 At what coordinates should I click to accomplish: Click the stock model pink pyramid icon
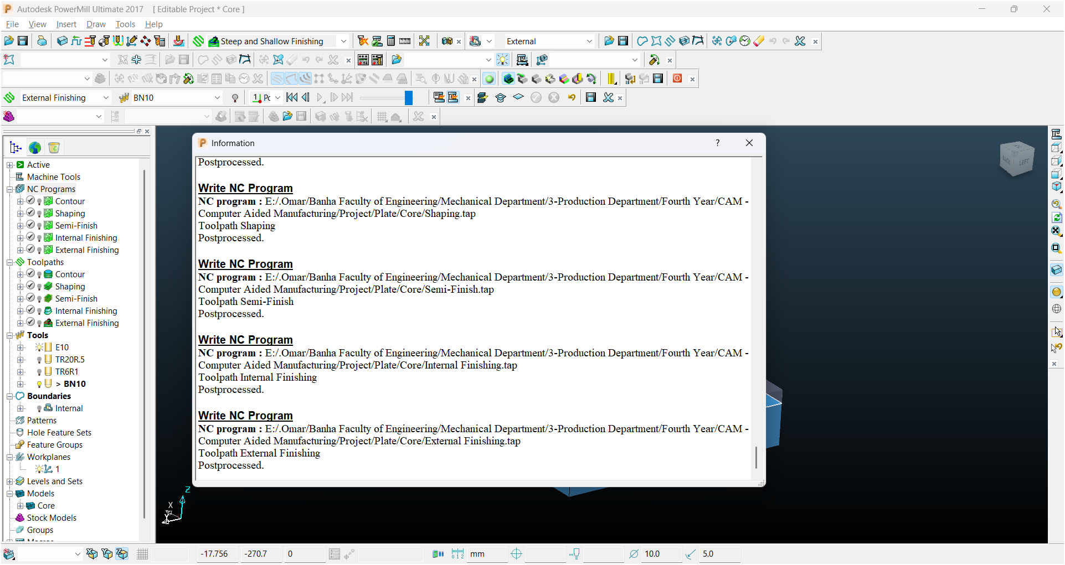pyautogui.click(x=9, y=116)
